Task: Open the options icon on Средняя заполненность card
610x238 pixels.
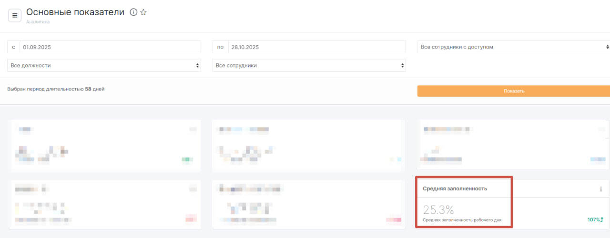Action: tap(601, 189)
